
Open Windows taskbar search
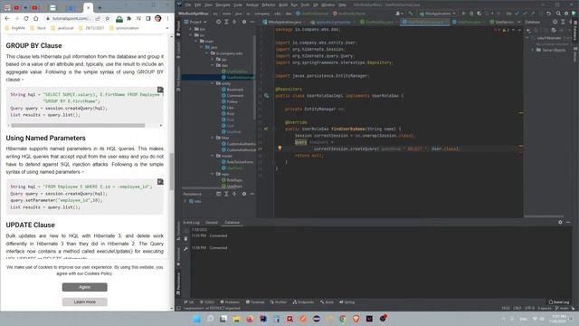tap(210, 319)
